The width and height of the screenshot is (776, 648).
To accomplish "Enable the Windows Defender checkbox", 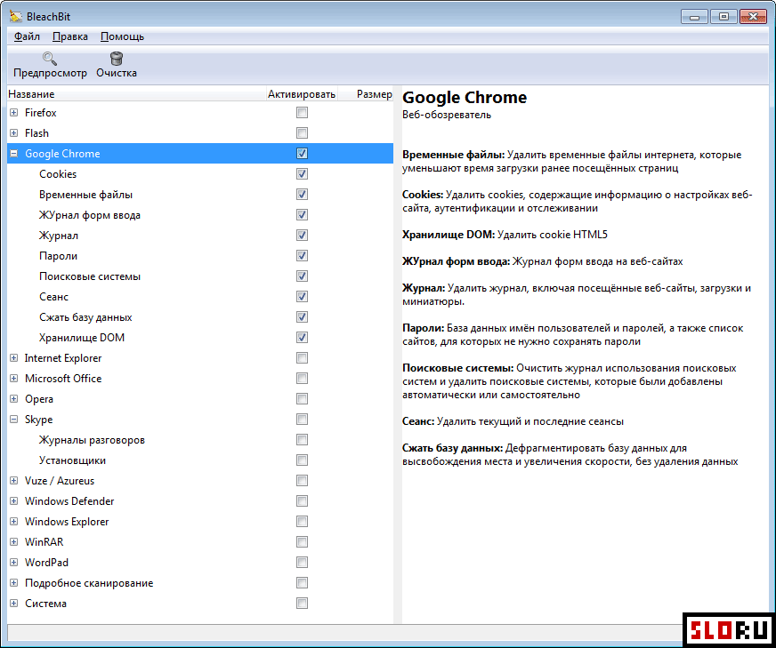I will click(x=302, y=500).
